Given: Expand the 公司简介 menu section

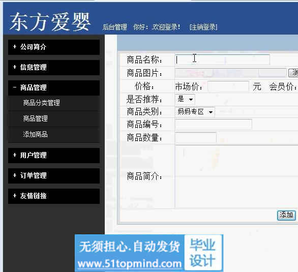Looking at the screenshot, I should point(54,47).
